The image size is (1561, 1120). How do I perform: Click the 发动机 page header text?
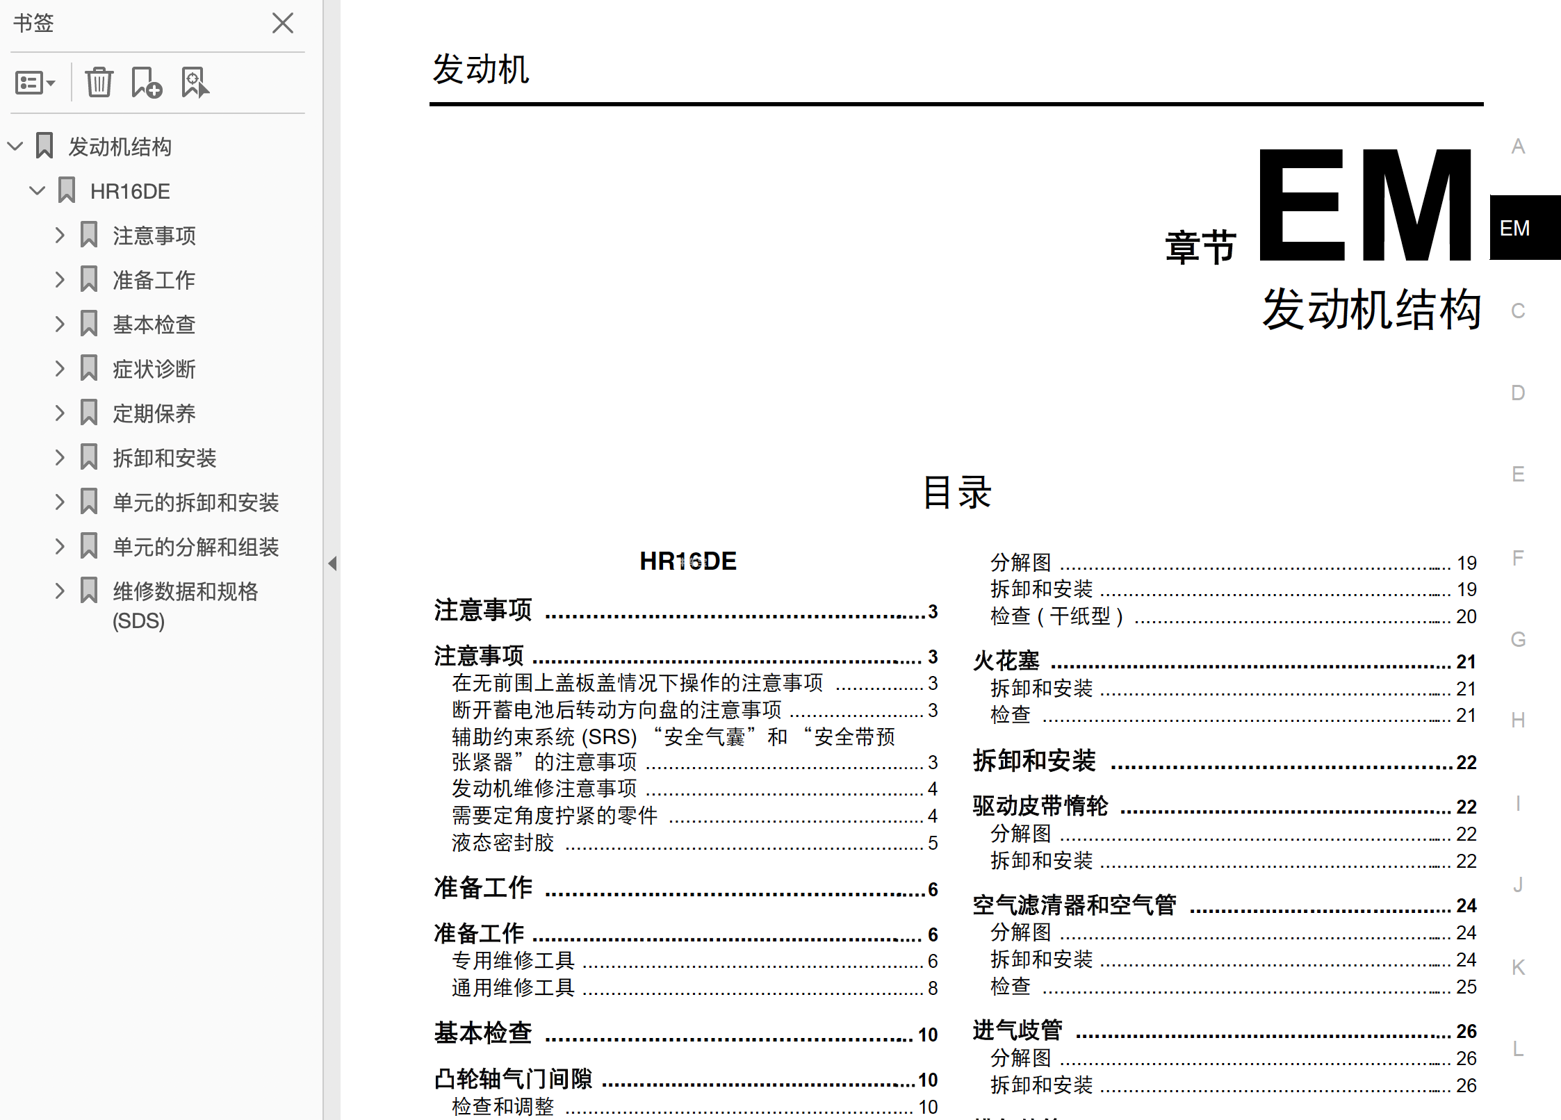[x=480, y=69]
